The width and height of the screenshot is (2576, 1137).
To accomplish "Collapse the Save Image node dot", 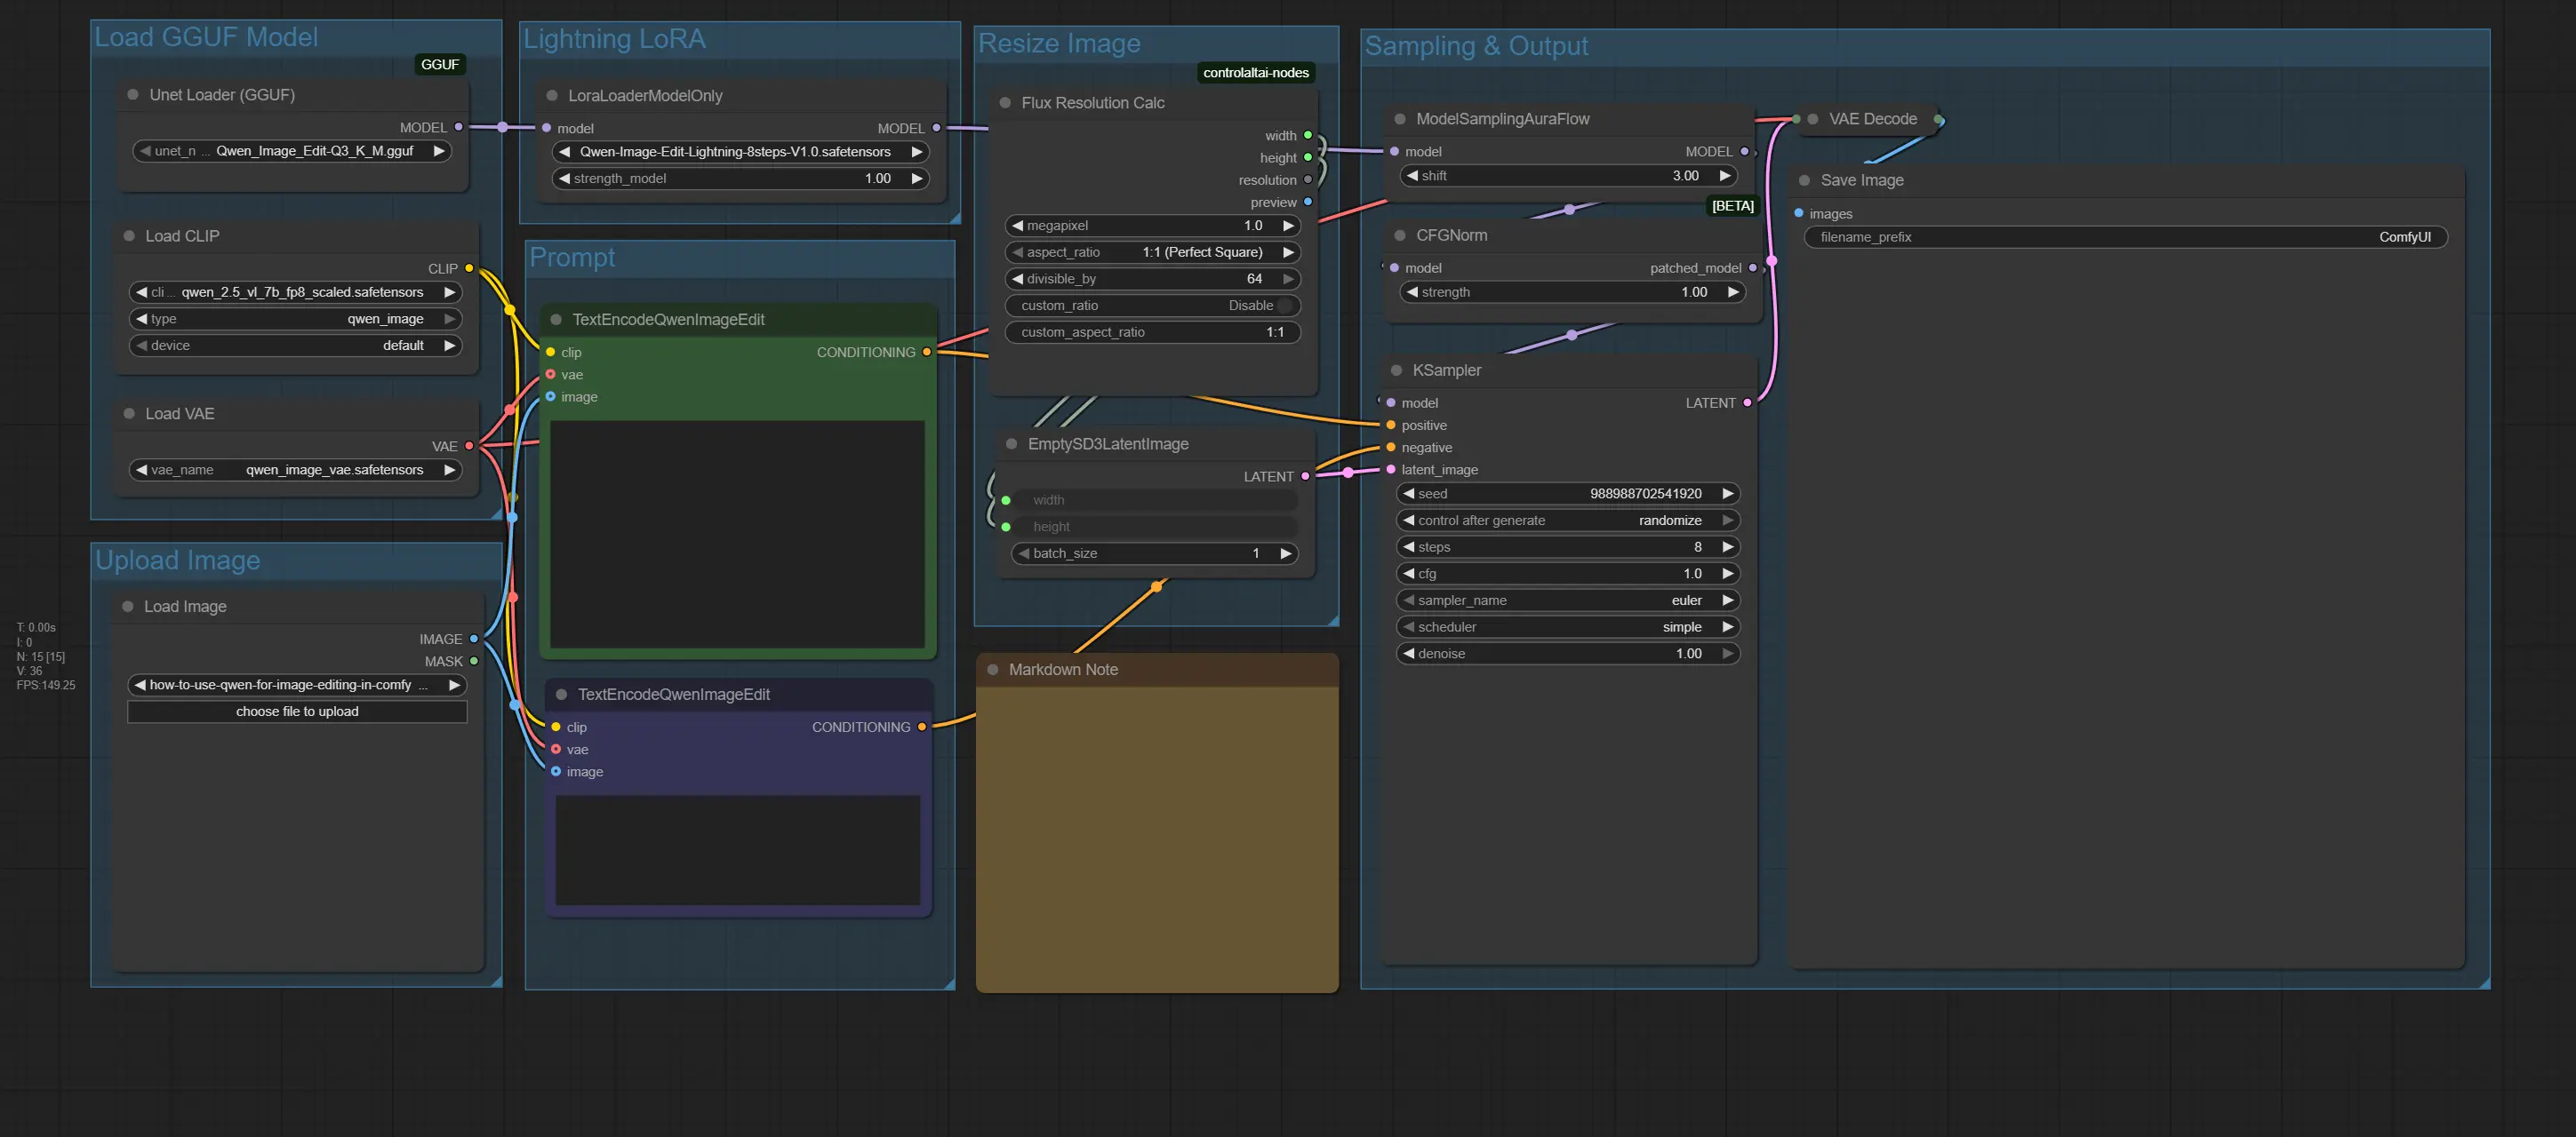I will [1804, 181].
